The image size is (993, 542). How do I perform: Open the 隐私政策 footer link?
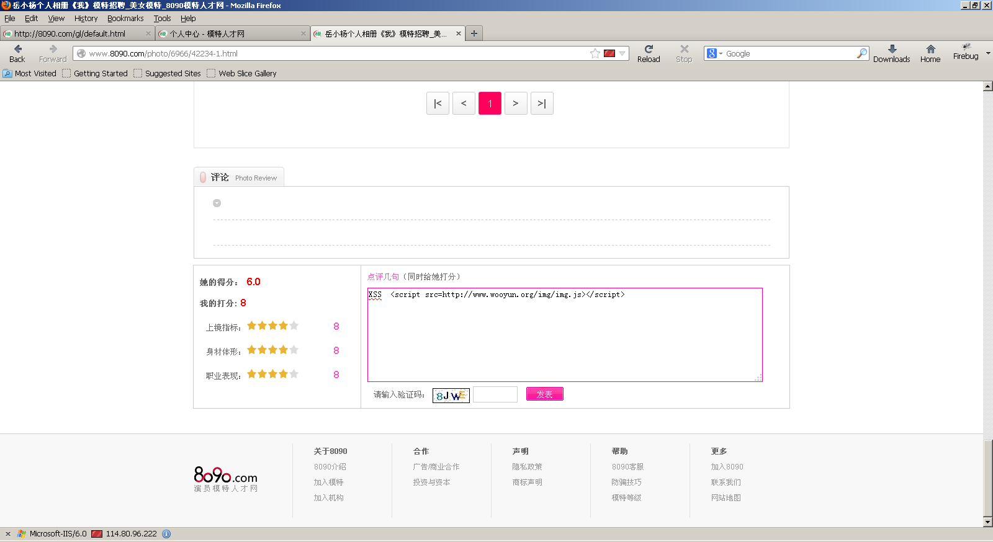527,467
